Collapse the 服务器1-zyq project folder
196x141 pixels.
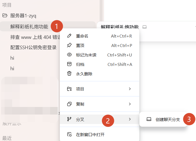23,16
